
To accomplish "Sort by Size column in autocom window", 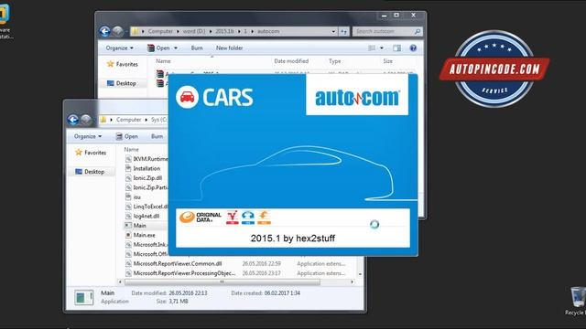I will [388, 61].
